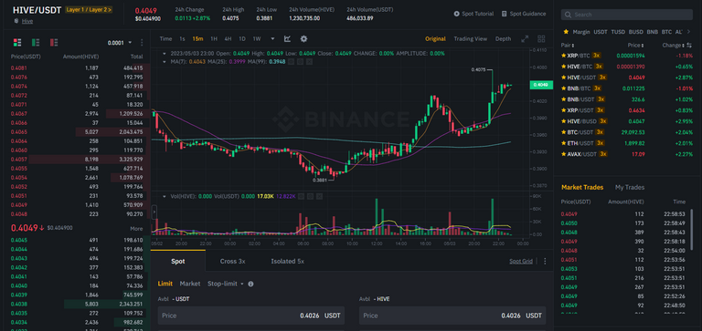Select Margin filter in market list

tap(581, 32)
